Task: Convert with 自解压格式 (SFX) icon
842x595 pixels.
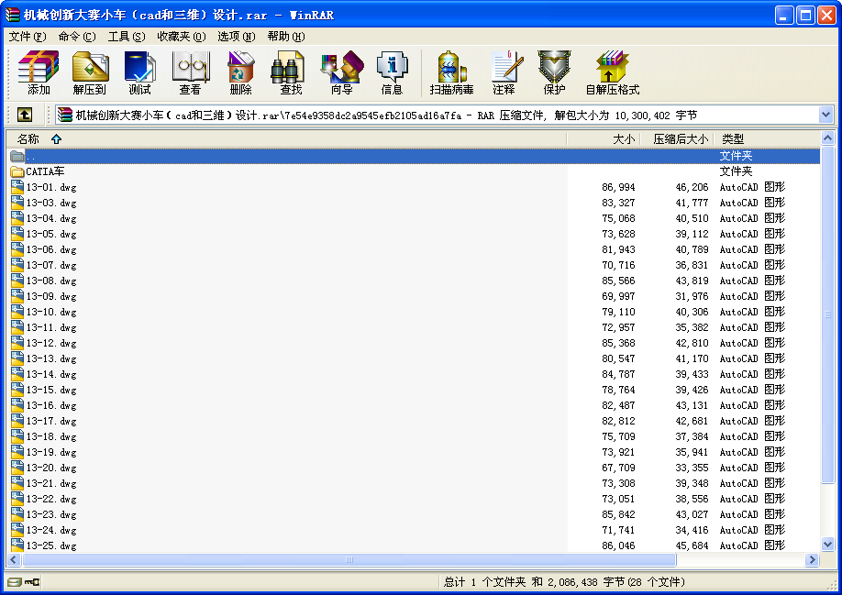Action: pos(612,73)
